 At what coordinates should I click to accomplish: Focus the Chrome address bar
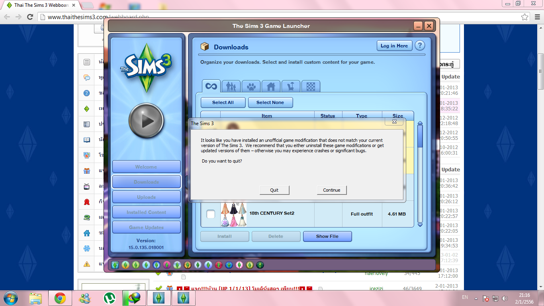[279, 17]
